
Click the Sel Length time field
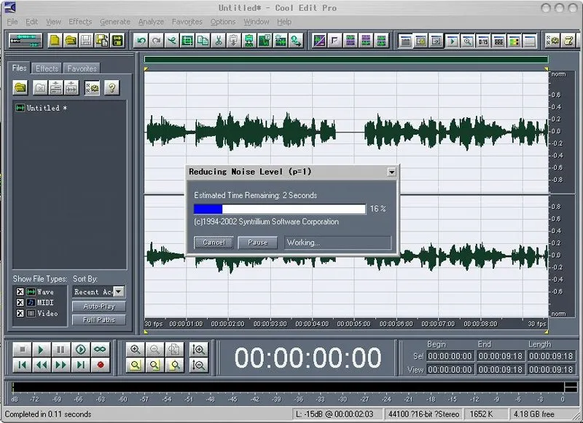(552, 356)
